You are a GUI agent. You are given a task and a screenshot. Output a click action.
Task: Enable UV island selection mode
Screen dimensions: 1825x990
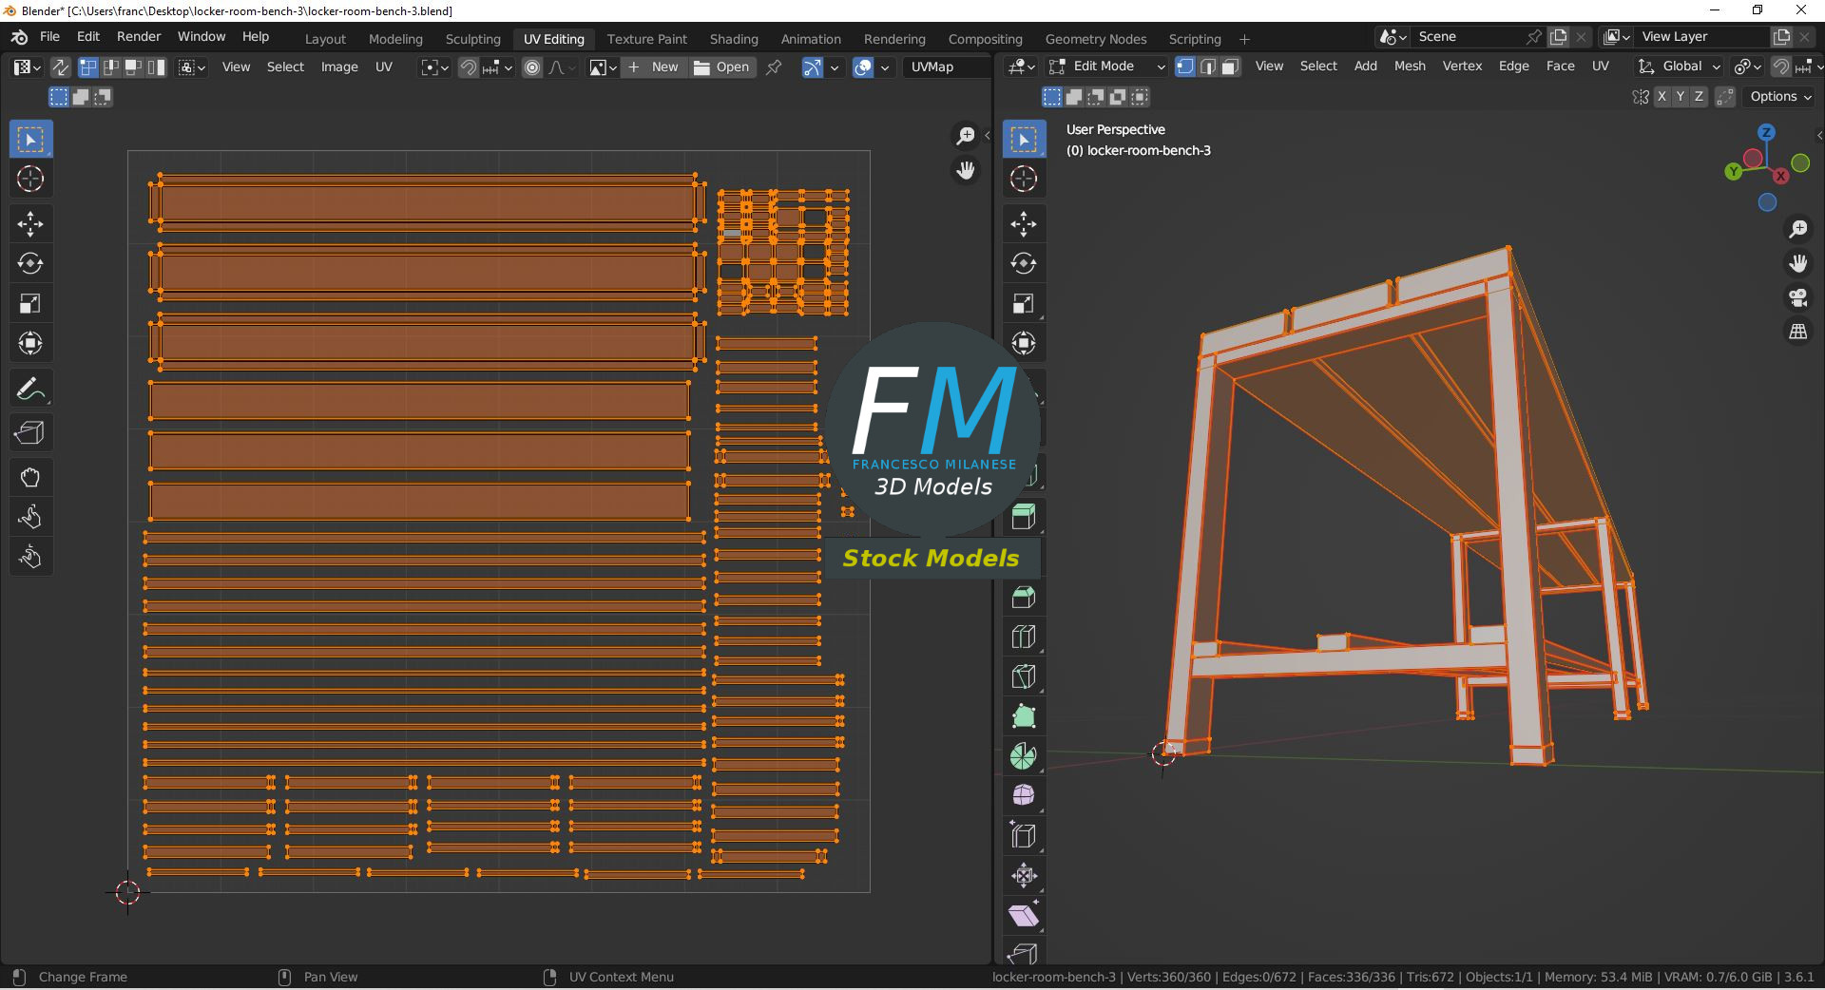click(157, 67)
